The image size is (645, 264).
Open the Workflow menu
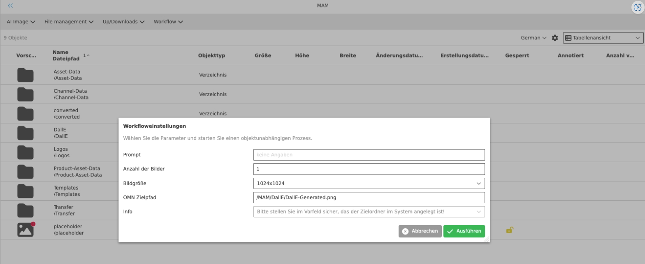click(x=168, y=22)
